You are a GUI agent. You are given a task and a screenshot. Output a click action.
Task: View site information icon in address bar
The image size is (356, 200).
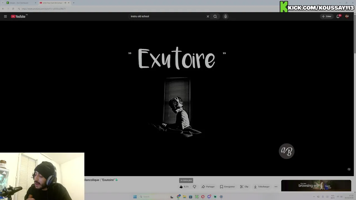pyautogui.click(x=19, y=9)
